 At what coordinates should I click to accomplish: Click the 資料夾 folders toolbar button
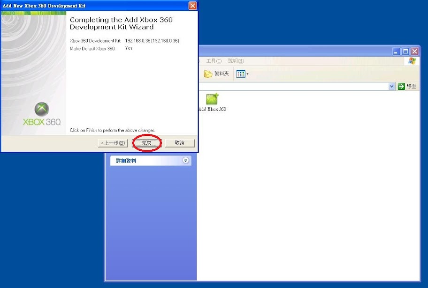pos(216,74)
